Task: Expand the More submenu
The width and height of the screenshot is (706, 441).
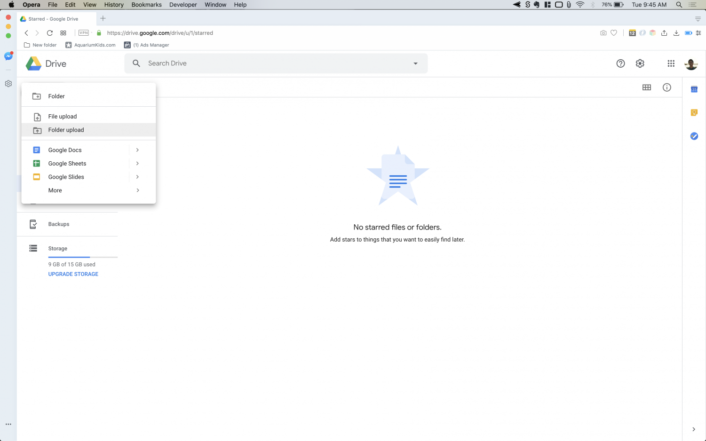Action: pos(137,190)
